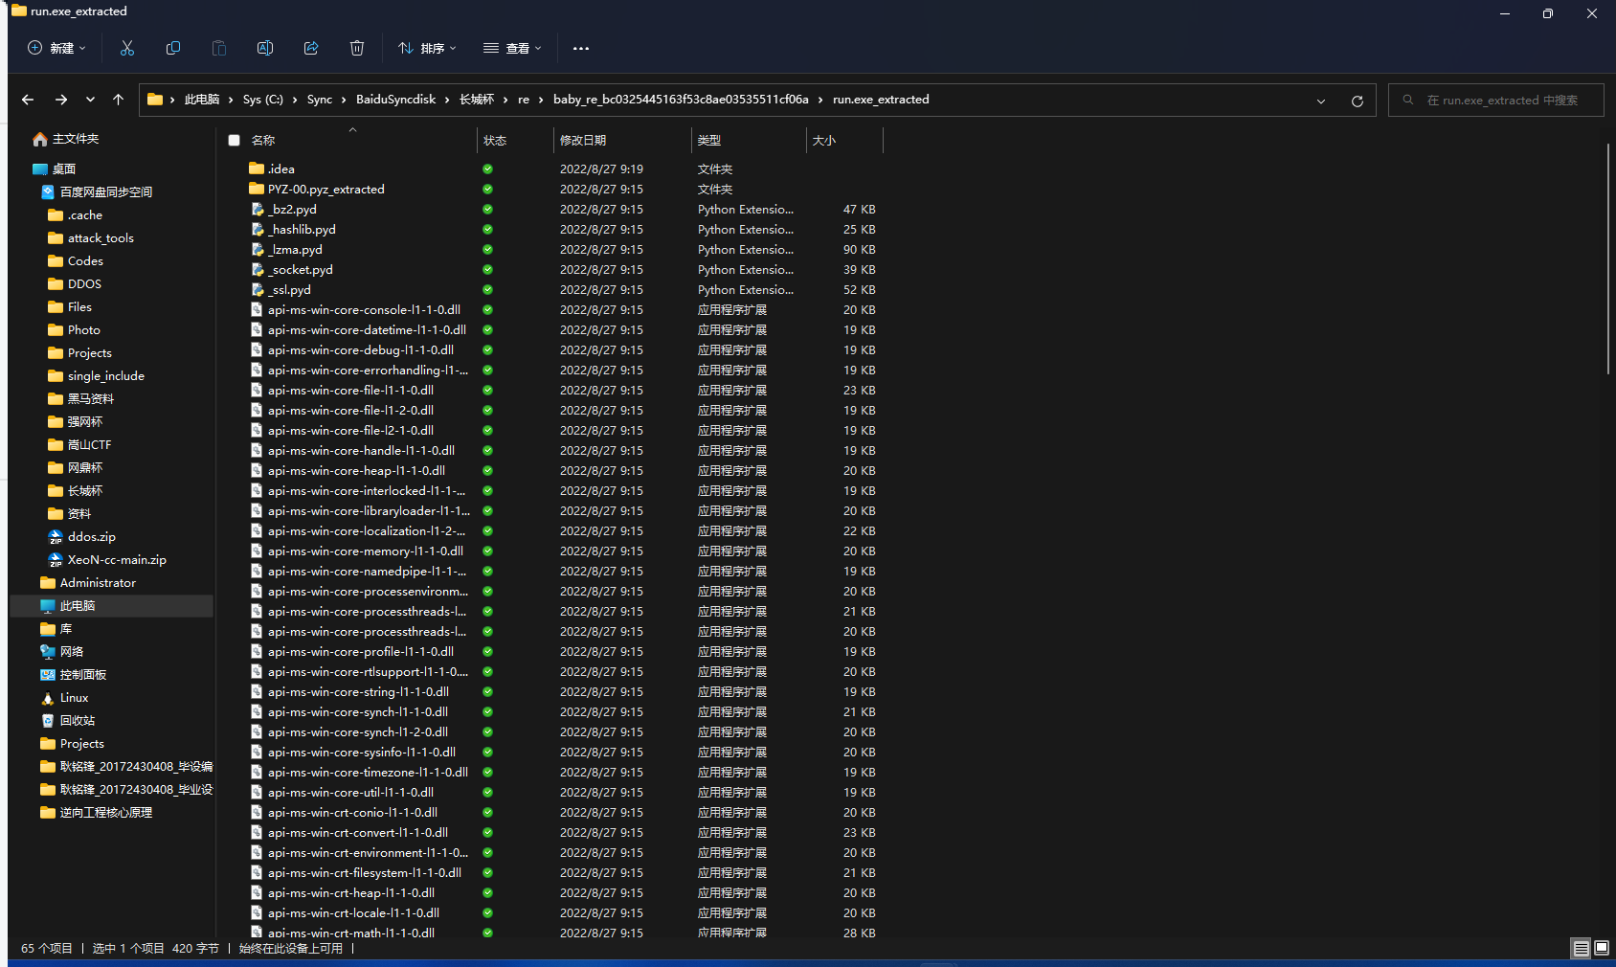
Task: Select the _bz2.pyd file icon
Action: coord(258,209)
